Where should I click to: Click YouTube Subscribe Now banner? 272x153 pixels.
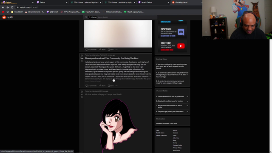pos(172,46)
